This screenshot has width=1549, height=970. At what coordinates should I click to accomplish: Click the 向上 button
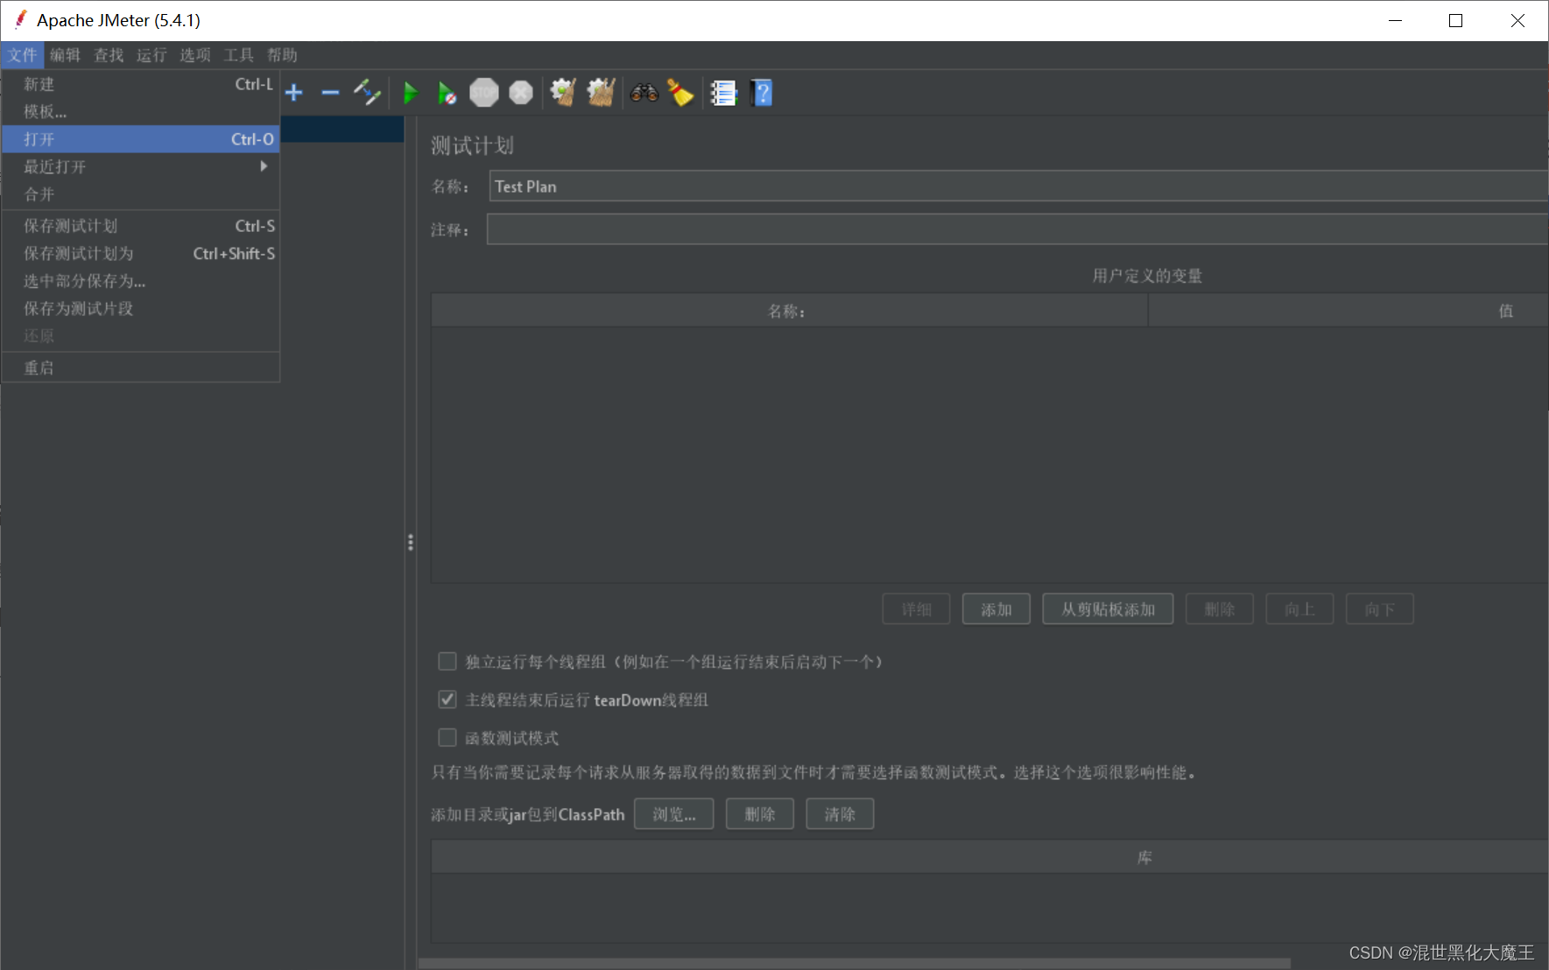(x=1299, y=609)
